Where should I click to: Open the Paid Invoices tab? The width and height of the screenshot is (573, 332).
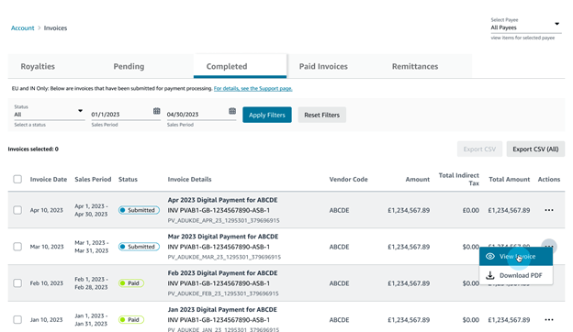click(x=323, y=66)
